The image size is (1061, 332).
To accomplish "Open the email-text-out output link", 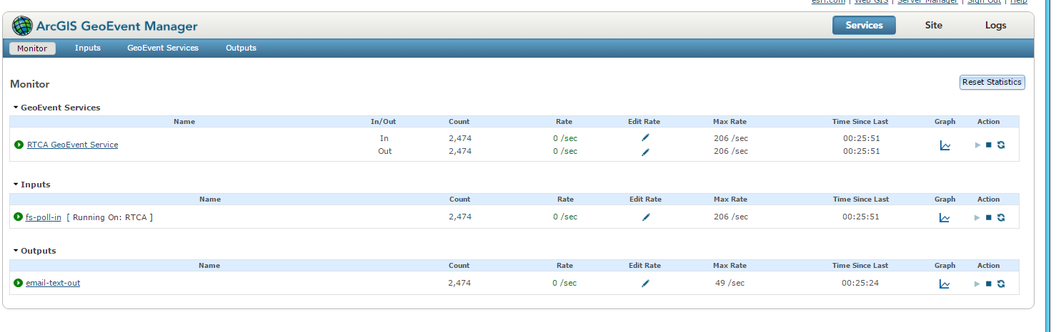I will coord(53,283).
